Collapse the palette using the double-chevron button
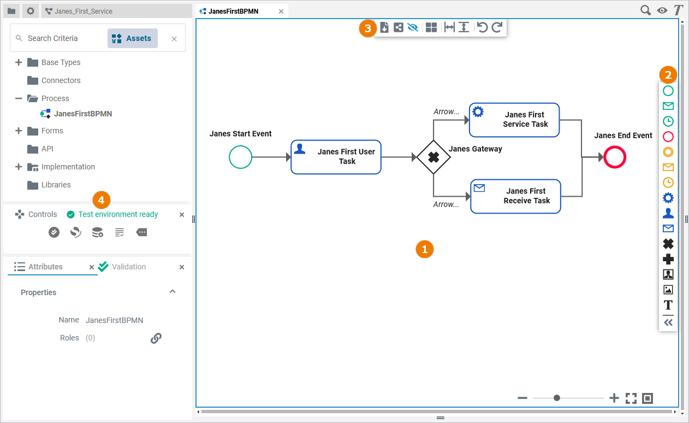The height and width of the screenshot is (423, 689). click(x=668, y=322)
